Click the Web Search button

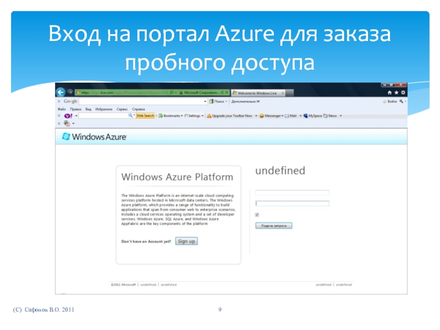tap(145, 116)
